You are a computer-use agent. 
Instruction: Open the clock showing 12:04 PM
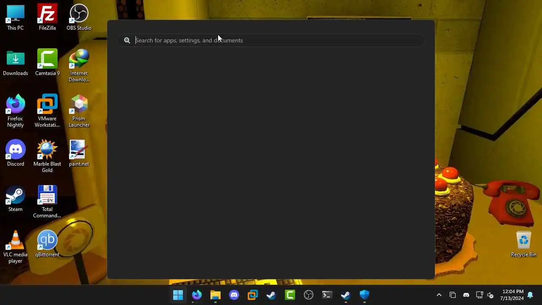pyautogui.click(x=512, y=295)
